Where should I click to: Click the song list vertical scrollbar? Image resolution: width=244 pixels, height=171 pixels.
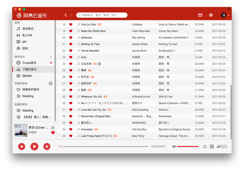[x=231, y=112]
